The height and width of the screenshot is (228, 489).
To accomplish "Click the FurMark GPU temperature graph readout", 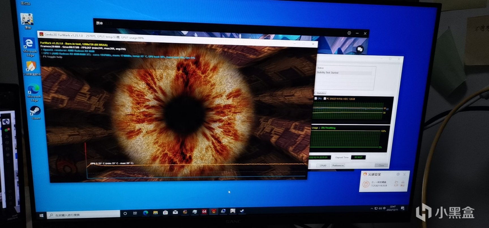I will [x=112, y=163].
